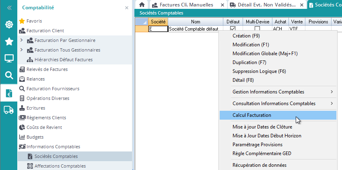Open the star favorites icon in sidebar

coord(8,41)
